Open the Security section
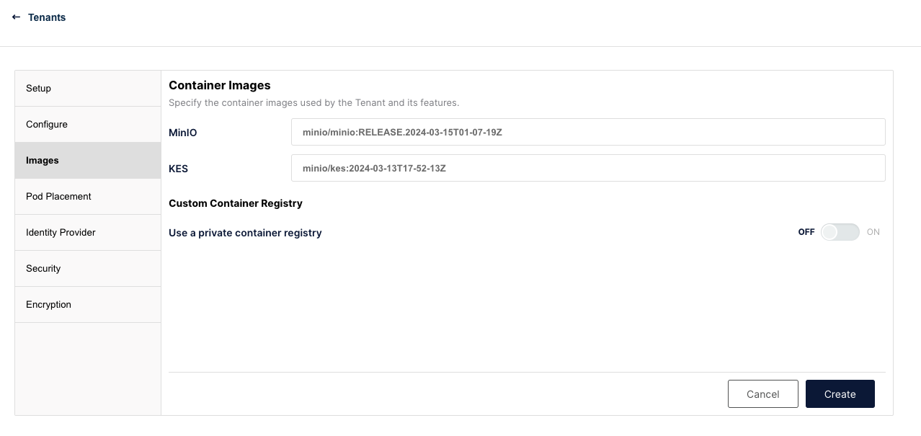 point(88,269)
